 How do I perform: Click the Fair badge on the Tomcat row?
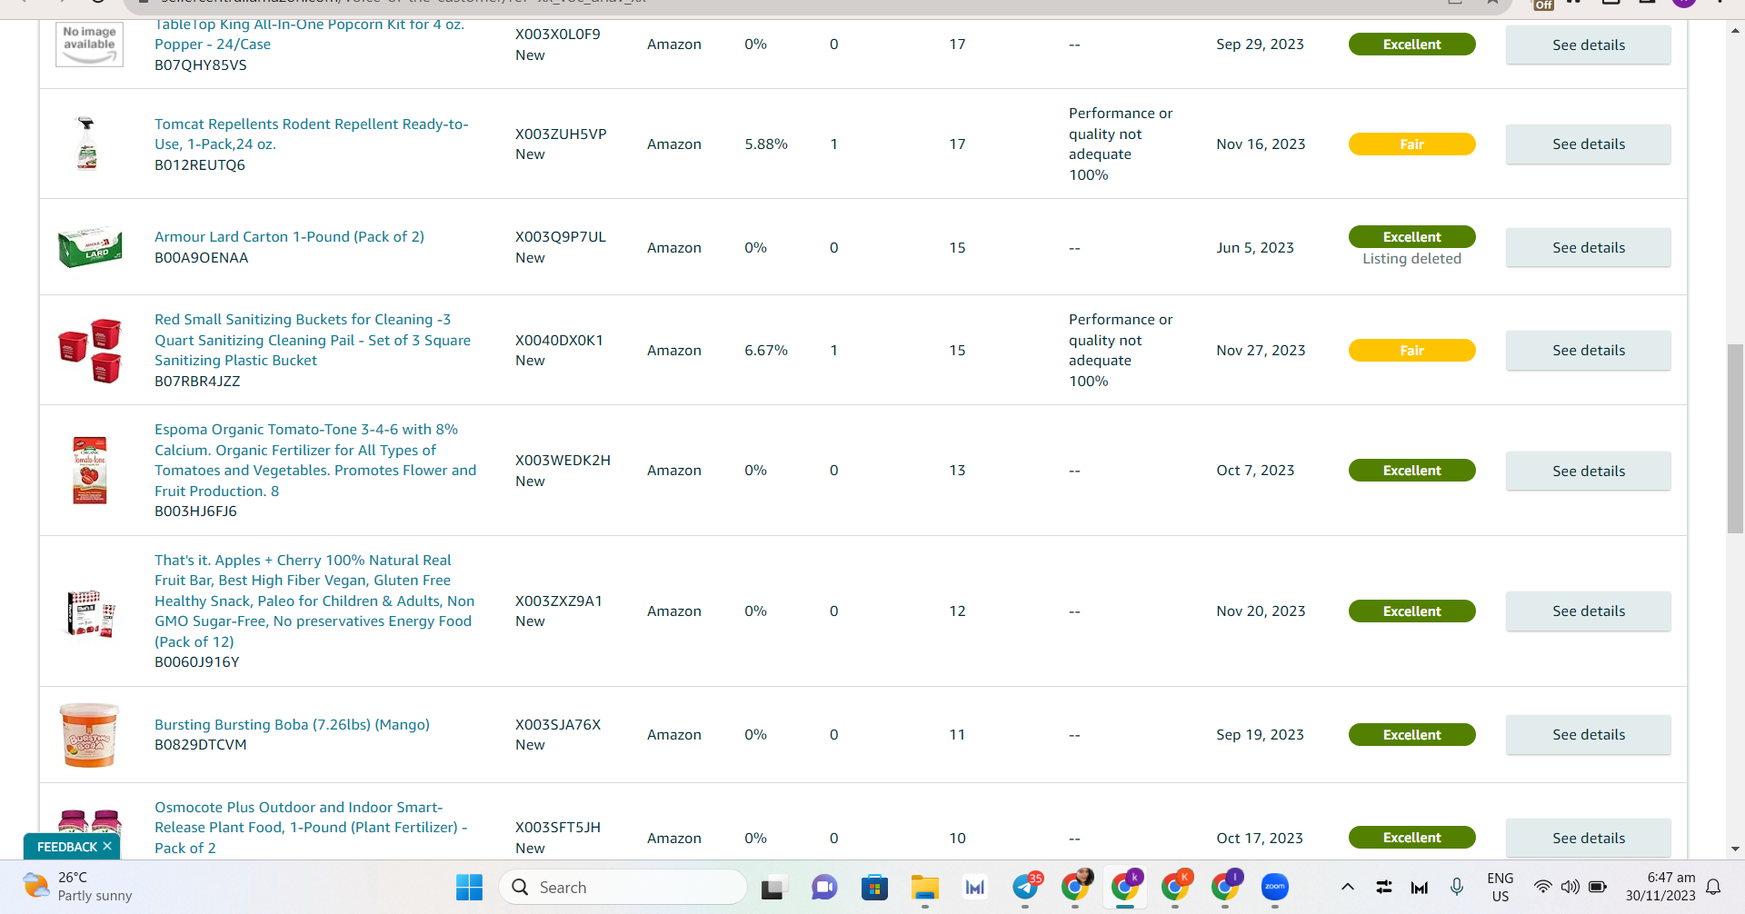1411,144
